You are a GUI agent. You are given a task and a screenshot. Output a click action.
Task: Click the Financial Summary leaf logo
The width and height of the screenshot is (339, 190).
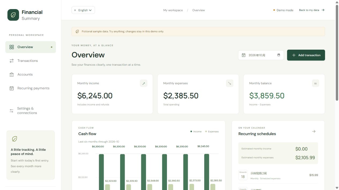[13, 15]
